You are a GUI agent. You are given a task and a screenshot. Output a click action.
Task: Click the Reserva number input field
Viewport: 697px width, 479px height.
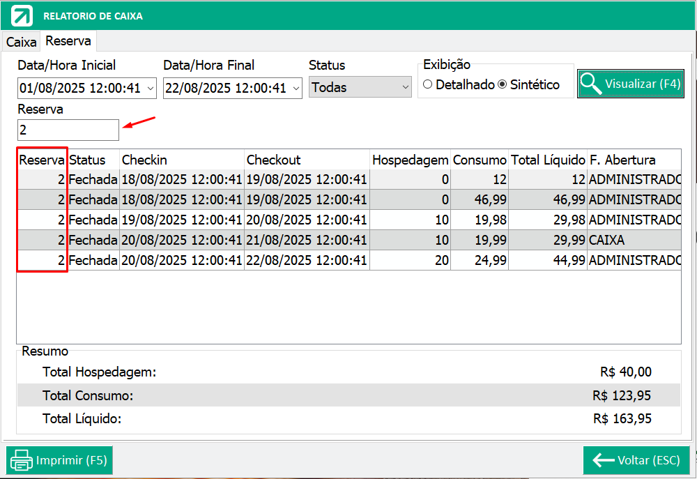[x=68, y=130]
